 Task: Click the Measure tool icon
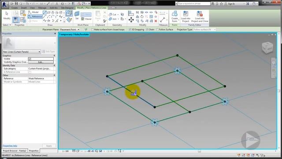coord(163,19)
